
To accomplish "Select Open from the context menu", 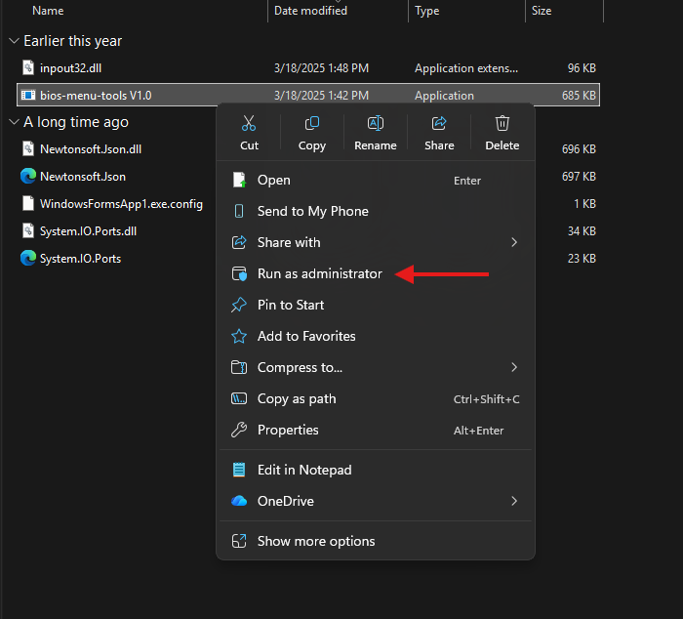I will click(x=273, y=180).
